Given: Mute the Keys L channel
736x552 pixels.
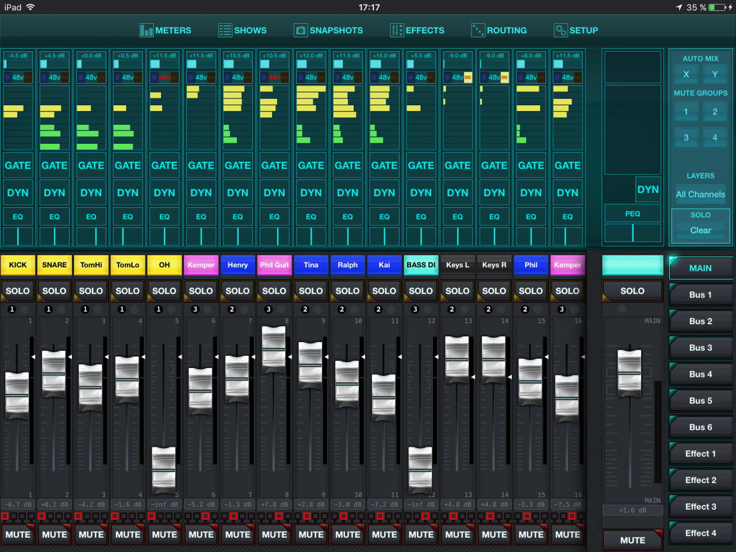Looking at the screenshot, I should (x=458, y=534).
